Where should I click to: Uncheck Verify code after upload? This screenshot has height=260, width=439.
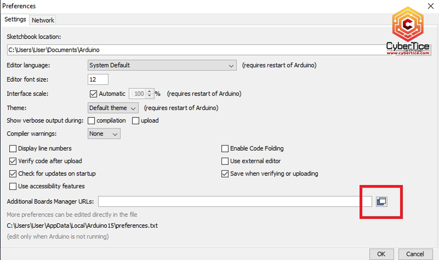[x=13, y=161]
